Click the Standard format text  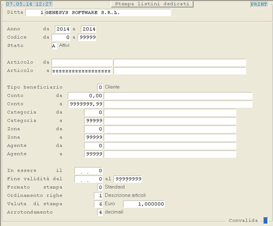pyautogui.click(x=115, y=187)
